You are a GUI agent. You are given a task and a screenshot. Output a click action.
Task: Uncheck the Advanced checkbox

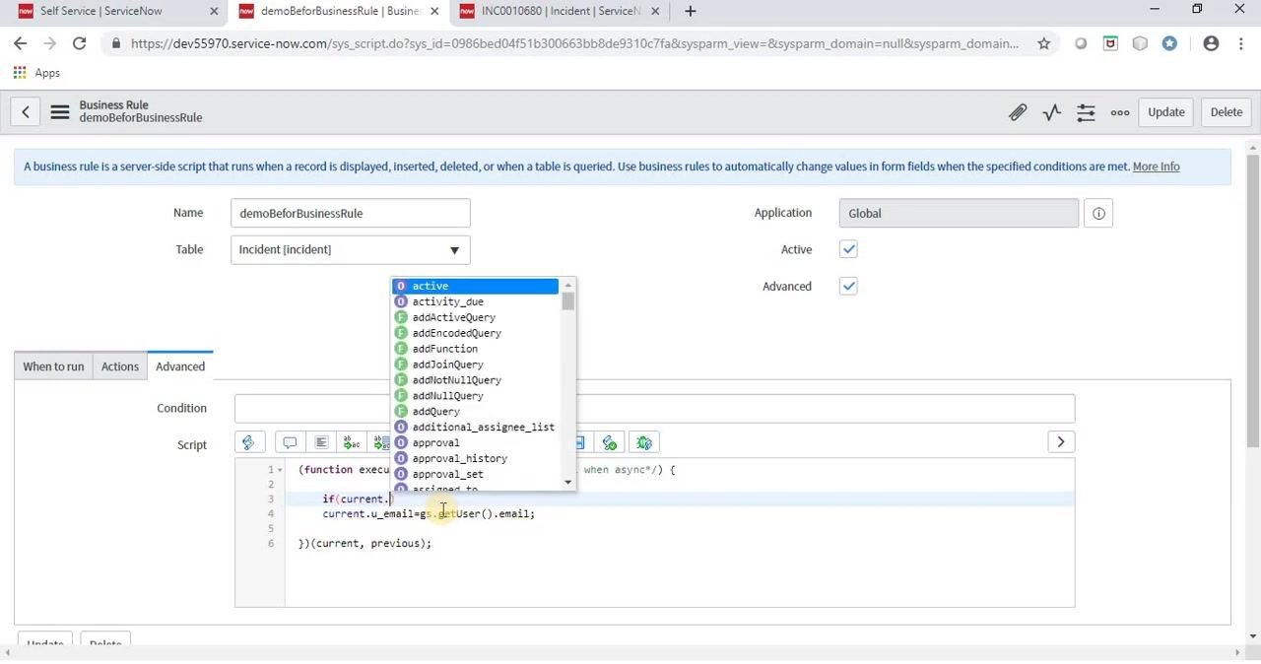point(848,286)
